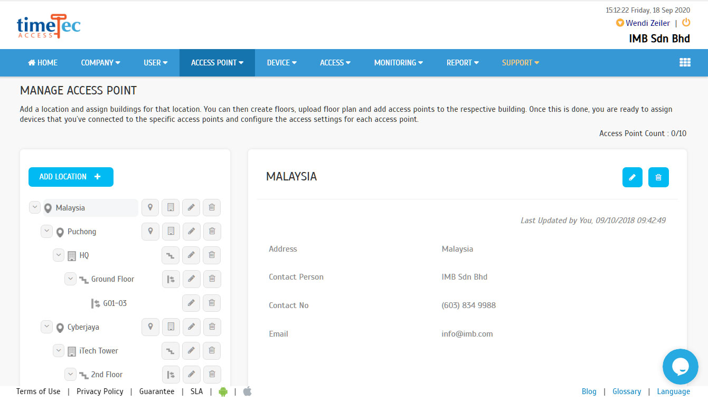Click the TimeTec Access logo
This screenshot has height=402, width=708.
point(49,26)
